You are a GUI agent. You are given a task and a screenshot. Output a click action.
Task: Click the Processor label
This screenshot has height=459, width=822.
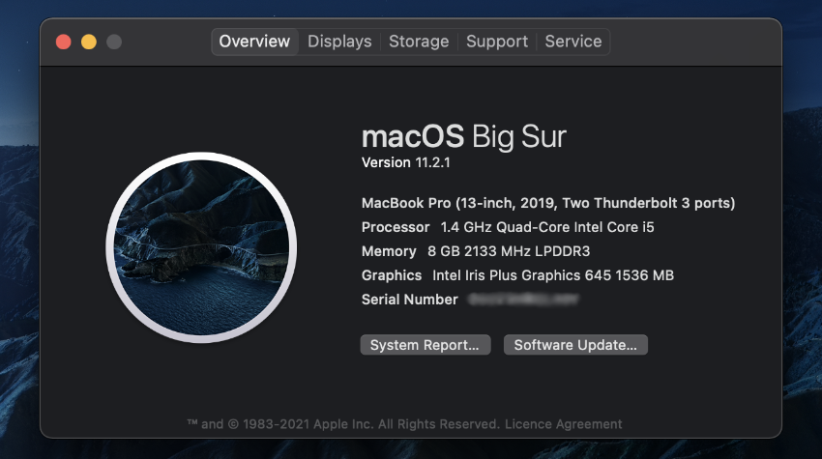click(x=396, y=227)
